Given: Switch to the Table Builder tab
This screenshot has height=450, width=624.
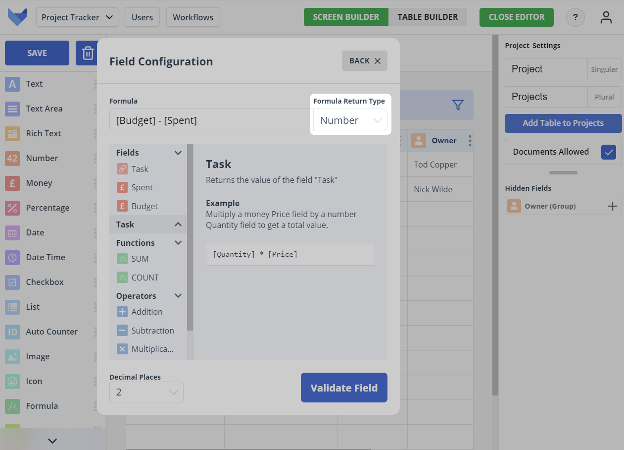Looking at the screenshot, I should click(x=428, y=17).
